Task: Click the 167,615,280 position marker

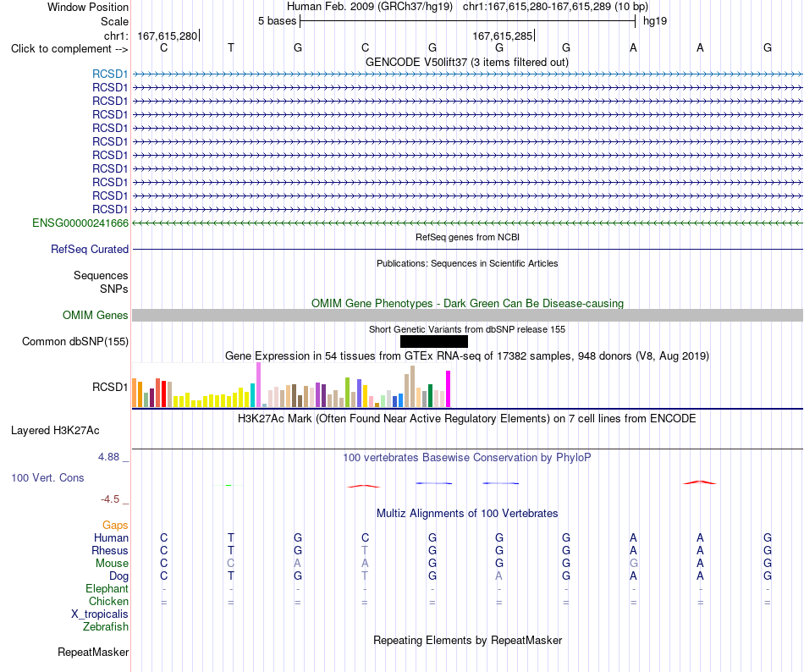Action: click(x=168, y=36)
